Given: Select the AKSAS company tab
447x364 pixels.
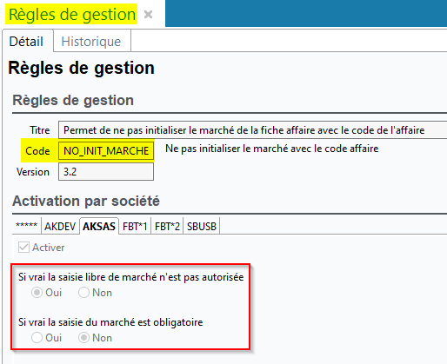Looking at the screenshot, I should pyautogui.click(x=99, y=226).
